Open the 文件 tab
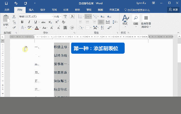 (7, 10)
